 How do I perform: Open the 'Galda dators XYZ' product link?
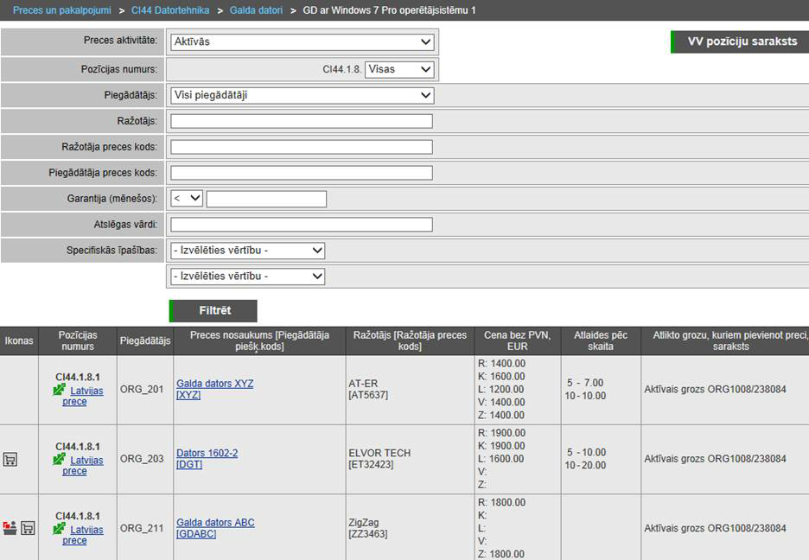[214, 384]
